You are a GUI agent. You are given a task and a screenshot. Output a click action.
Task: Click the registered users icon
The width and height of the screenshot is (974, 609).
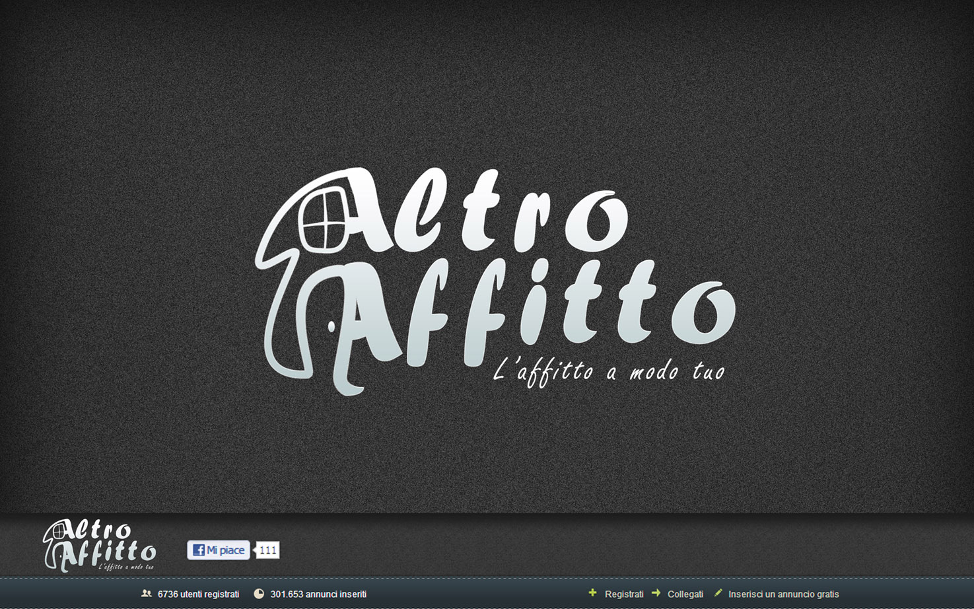[x=147, y=594]
